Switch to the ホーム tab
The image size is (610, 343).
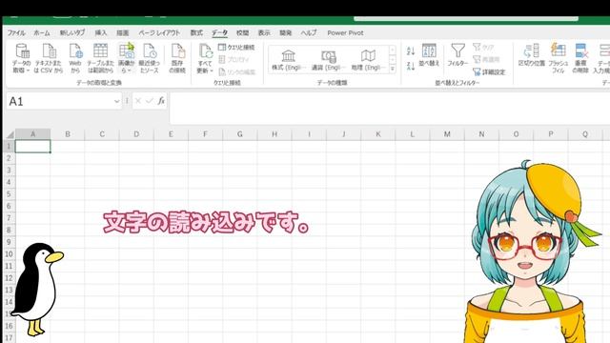tap(42, 33)
